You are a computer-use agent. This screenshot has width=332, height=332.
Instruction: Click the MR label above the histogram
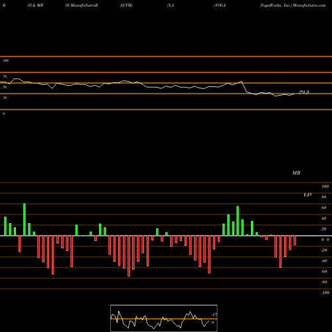tap(296, 173)
